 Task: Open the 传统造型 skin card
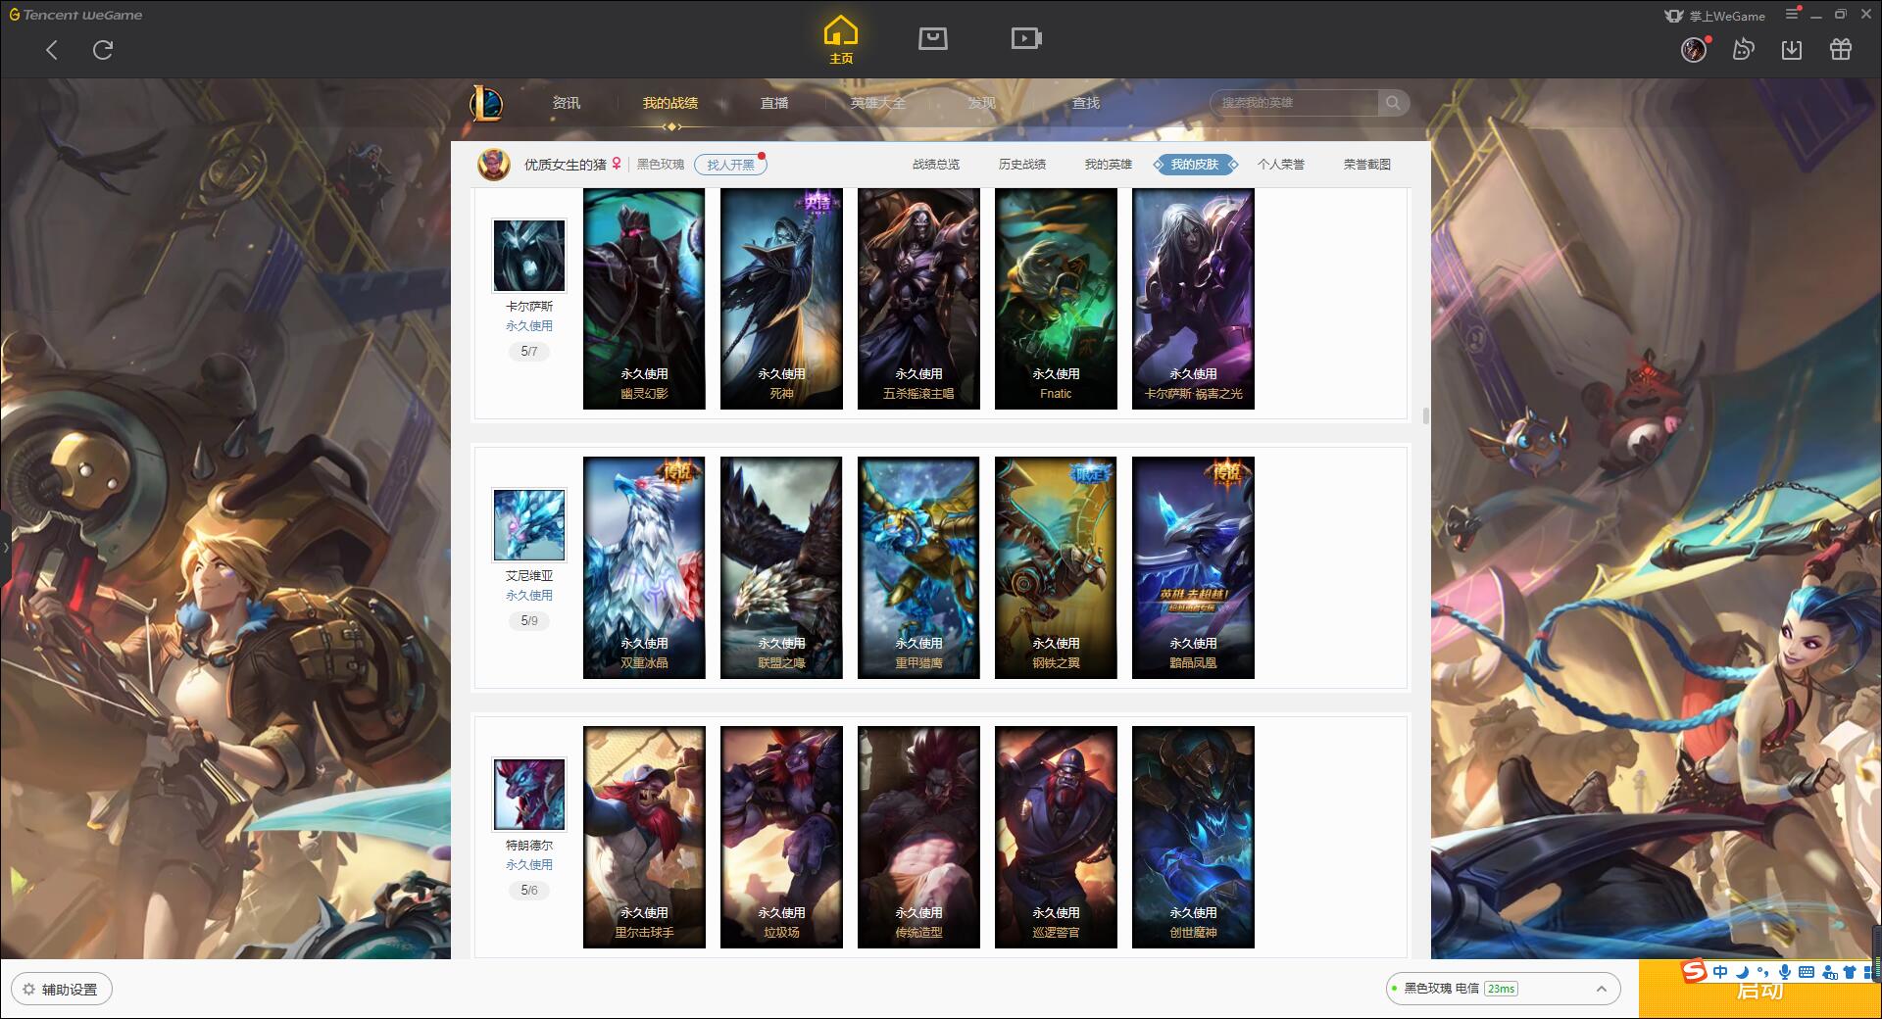tap(918, 837)
